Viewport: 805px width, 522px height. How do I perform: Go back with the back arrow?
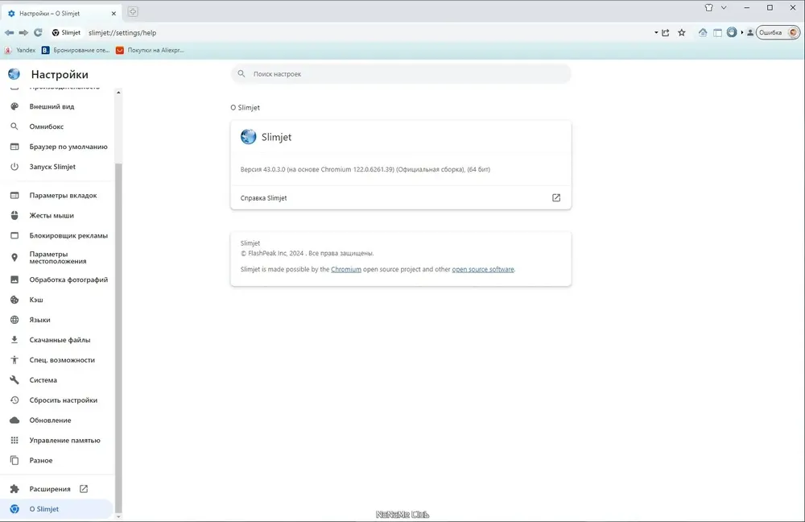[9, 32]
